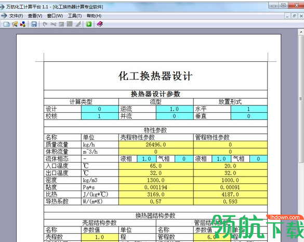Select the 水平 value cell showing 1

coord(249,109)
